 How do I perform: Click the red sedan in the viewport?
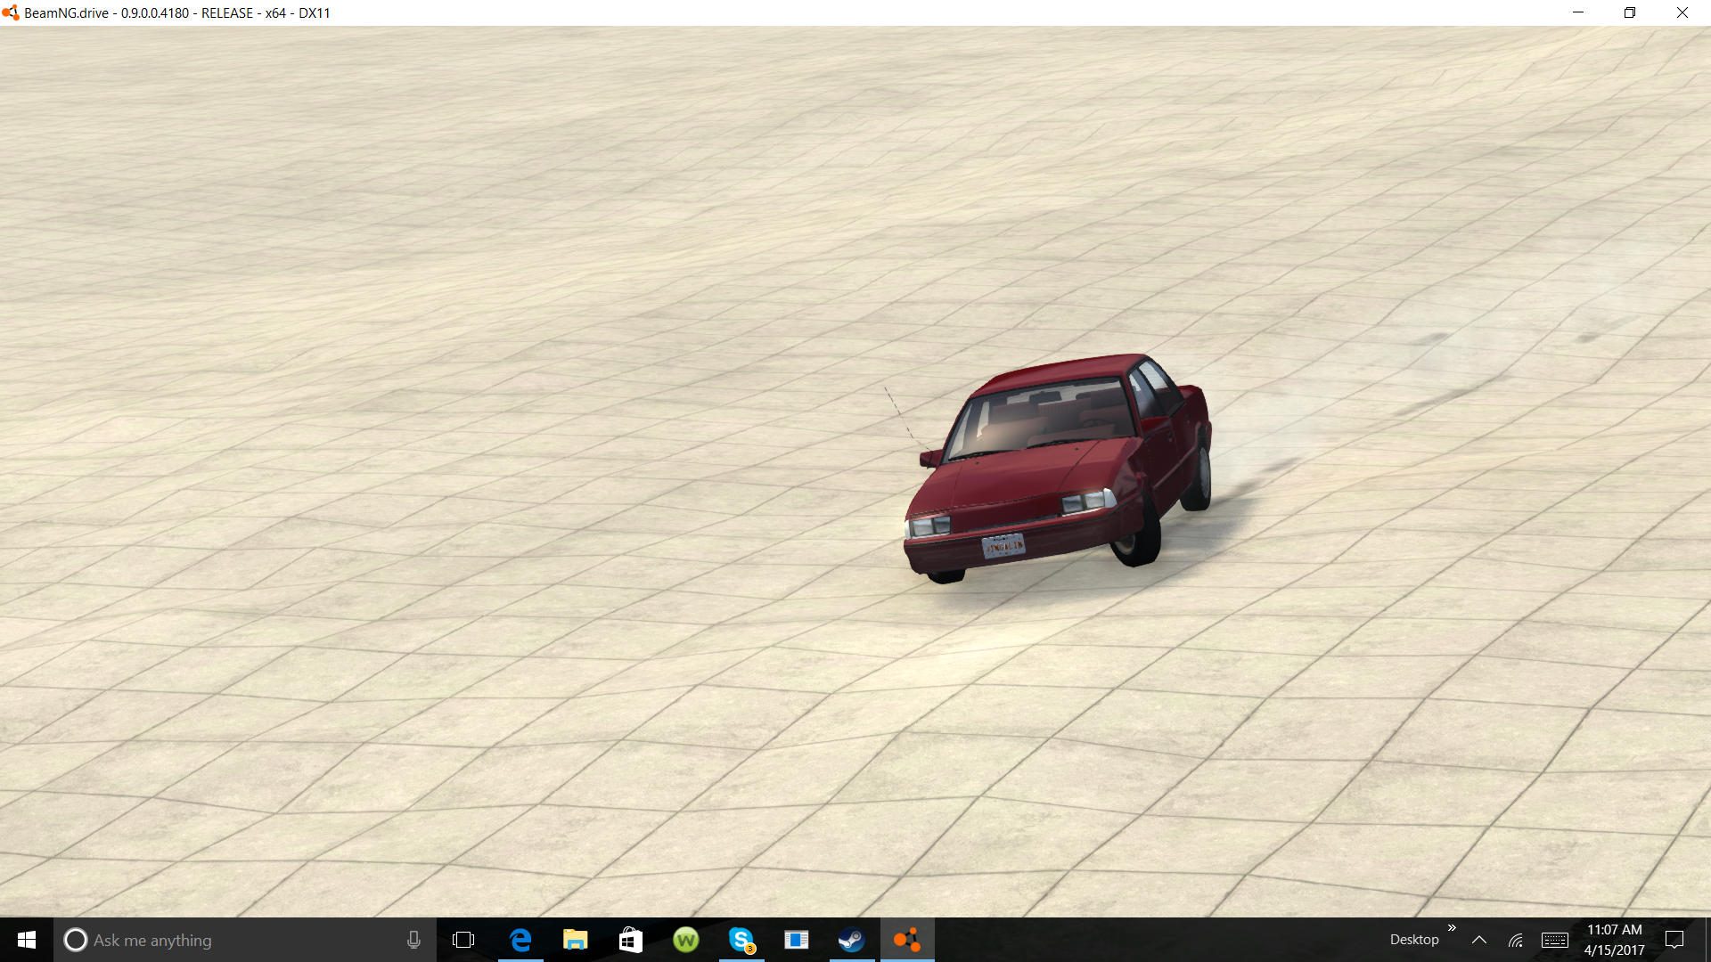[1056, 468]
